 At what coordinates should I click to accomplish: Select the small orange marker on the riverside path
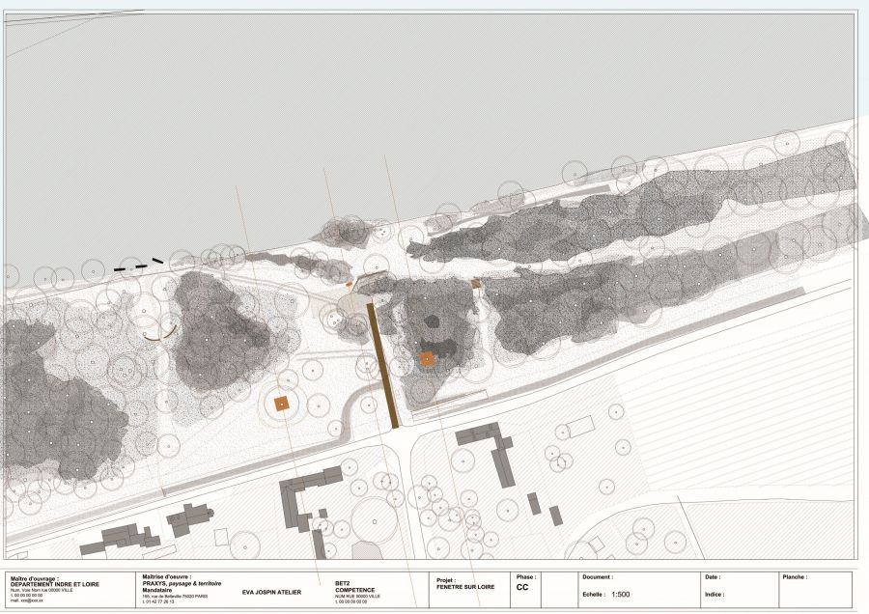(x=350, y=284)
